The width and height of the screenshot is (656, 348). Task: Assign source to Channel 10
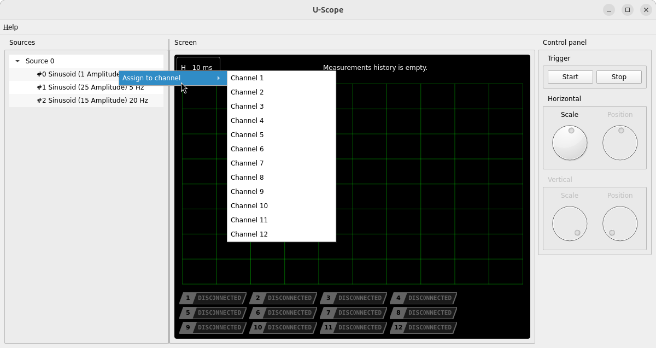point(282,206)
